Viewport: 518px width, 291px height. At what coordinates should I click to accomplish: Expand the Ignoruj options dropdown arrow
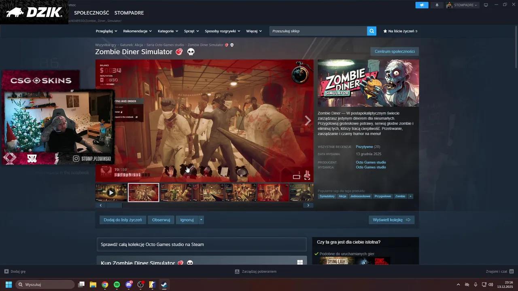click(201, 220)
